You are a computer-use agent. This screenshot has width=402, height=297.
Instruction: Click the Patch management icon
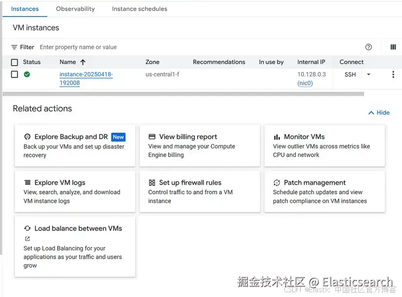coord(277,183)
